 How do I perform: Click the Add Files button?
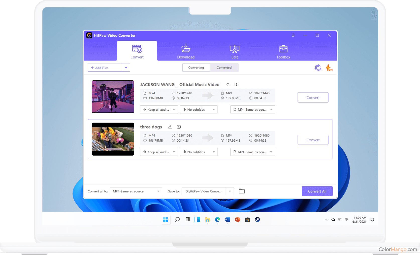coord(105,68)
